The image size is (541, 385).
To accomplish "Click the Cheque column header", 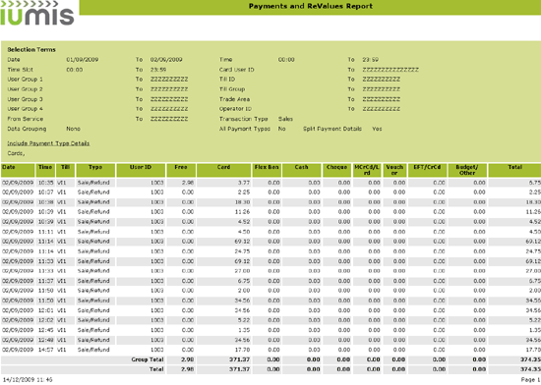I will click(x=336, y=170).
